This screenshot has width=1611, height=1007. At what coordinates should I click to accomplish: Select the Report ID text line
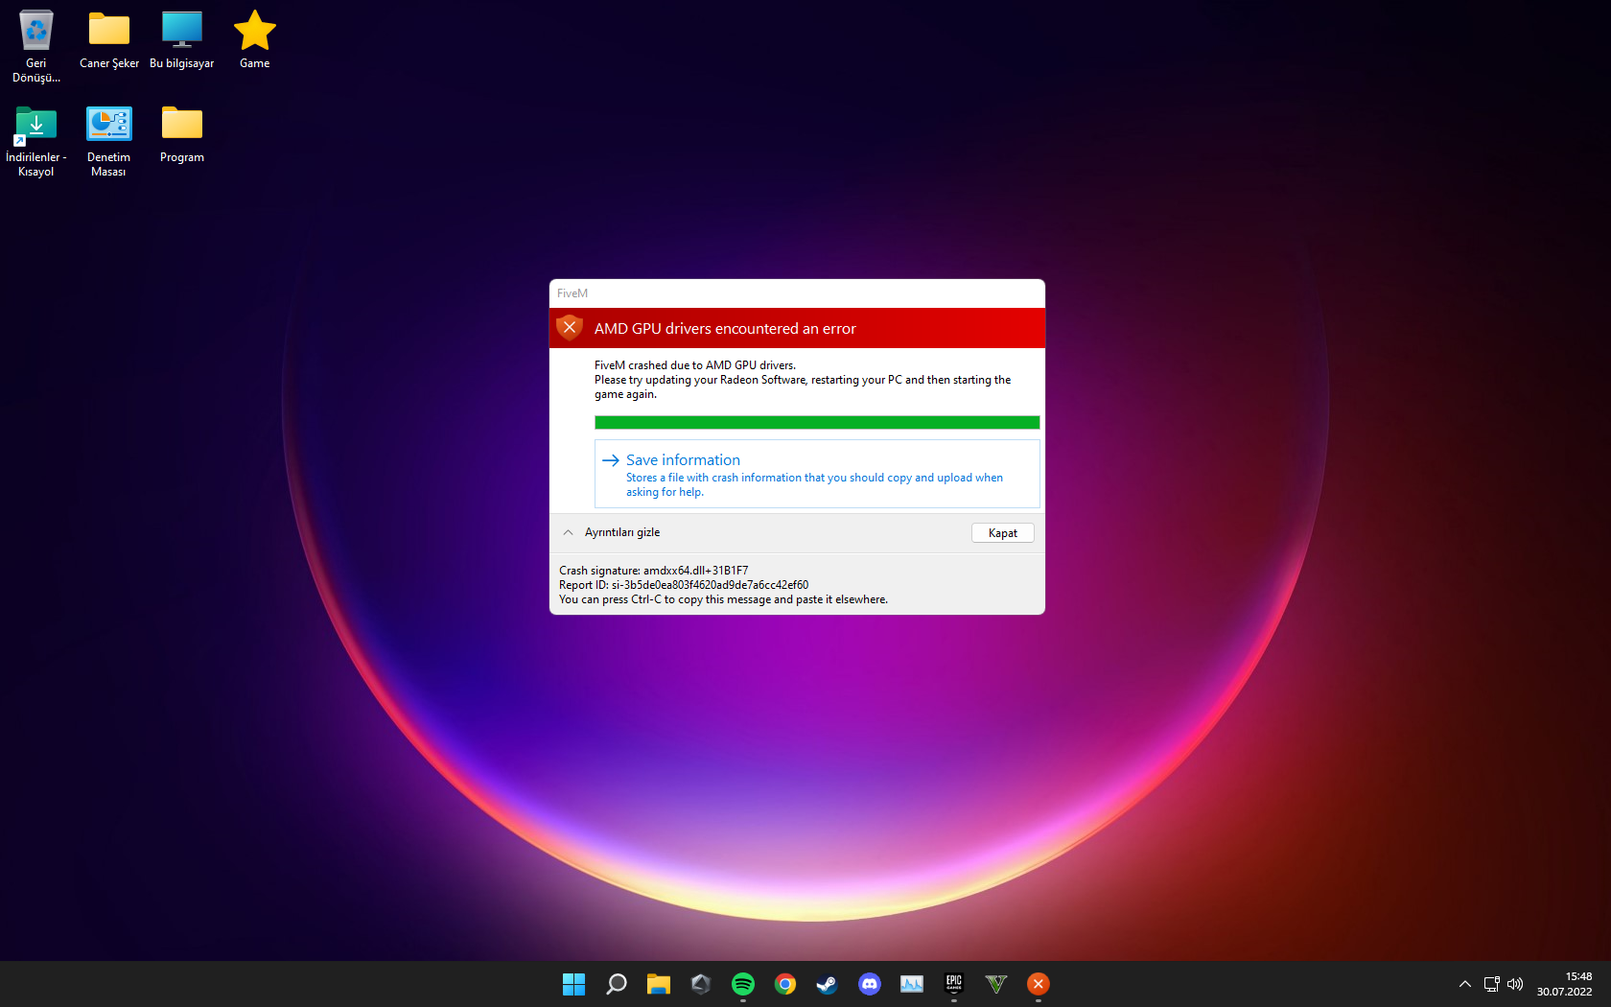coord(684,585)
